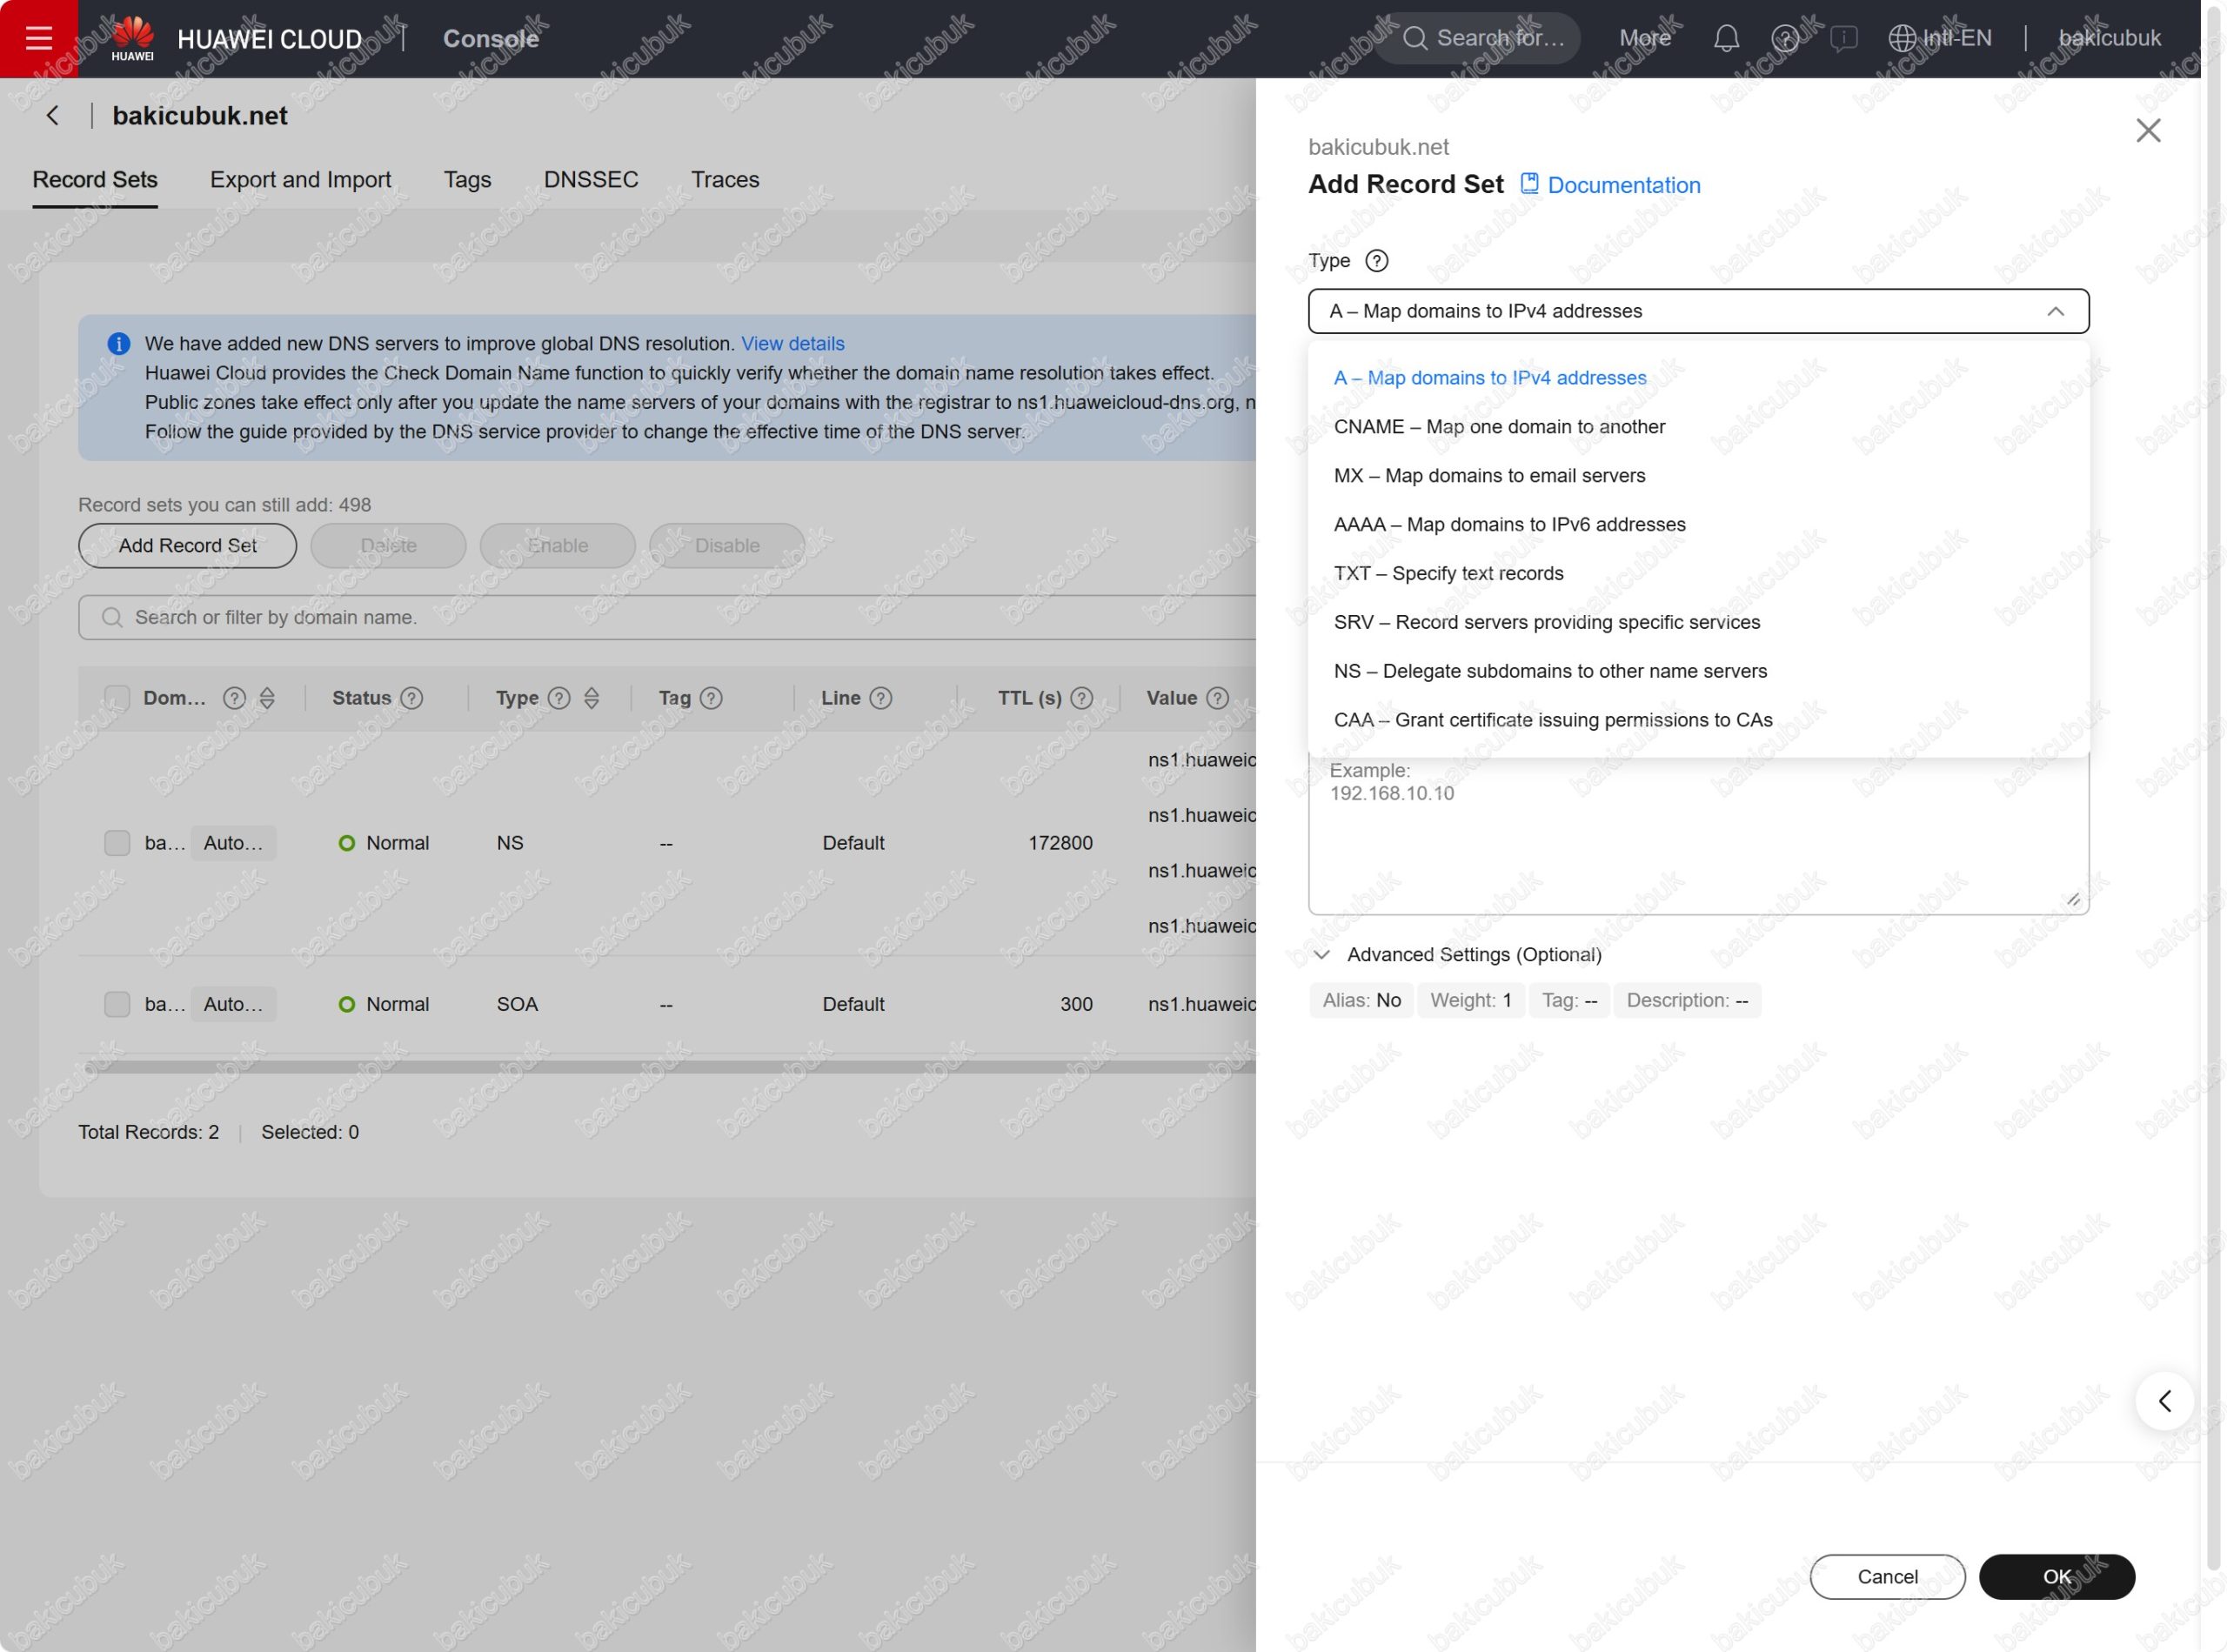This screenshot has width=2227, height=1652.
Task: Click the TTL column help icon
Action: (x=1081, y=698)
